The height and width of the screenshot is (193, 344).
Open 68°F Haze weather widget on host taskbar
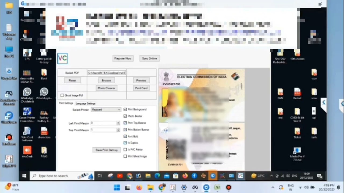click(12, 187)
